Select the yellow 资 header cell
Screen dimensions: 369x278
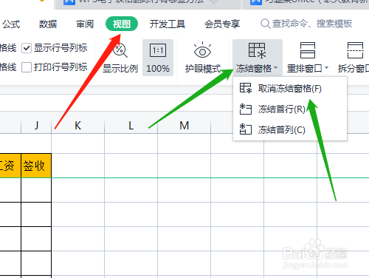10,166
